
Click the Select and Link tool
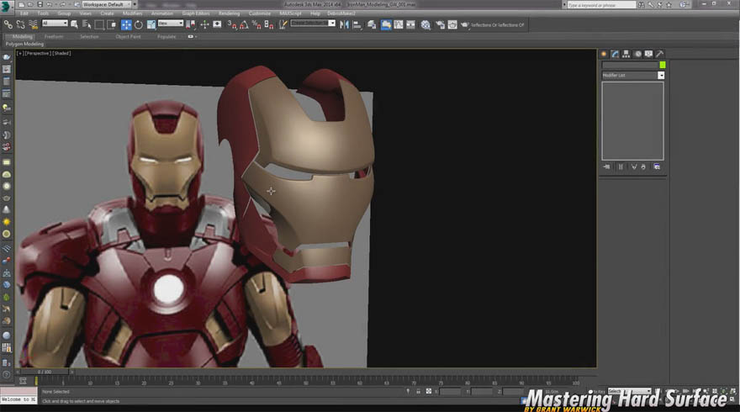pyautogui.click(x=8, y=24)
